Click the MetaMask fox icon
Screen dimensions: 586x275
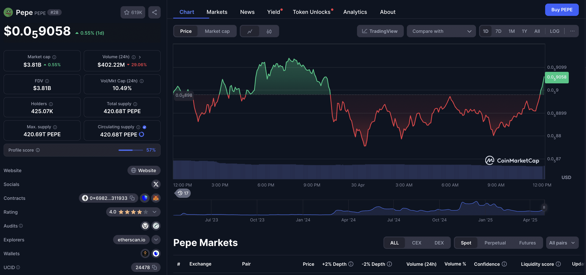click(x=156, y=198)
